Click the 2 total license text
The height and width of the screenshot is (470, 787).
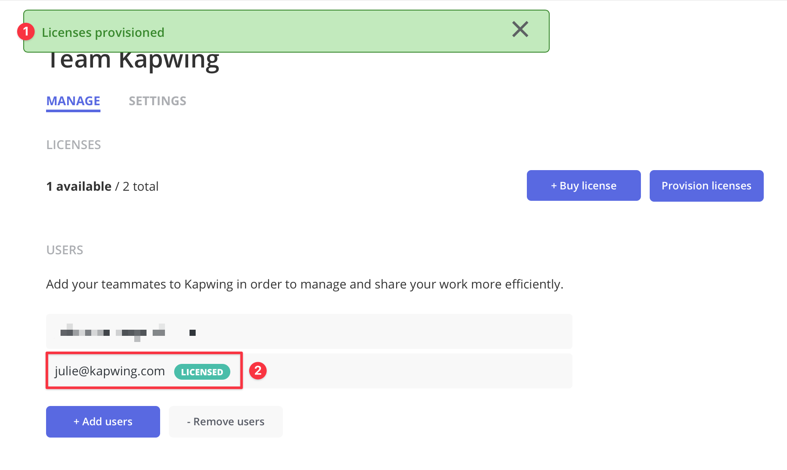[x=140, y=187]
